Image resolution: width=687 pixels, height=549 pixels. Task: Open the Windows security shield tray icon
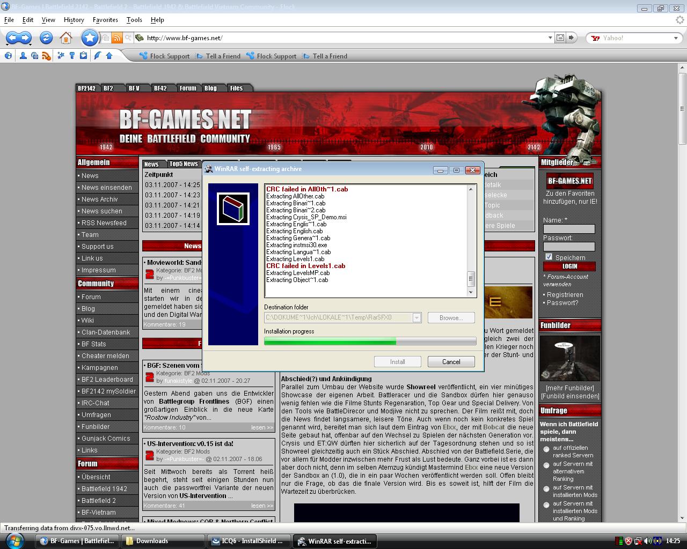(628, 541)
